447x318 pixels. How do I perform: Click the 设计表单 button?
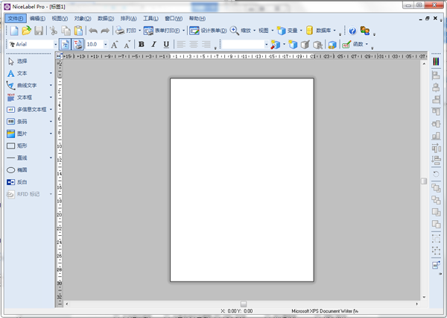[207, 31]
